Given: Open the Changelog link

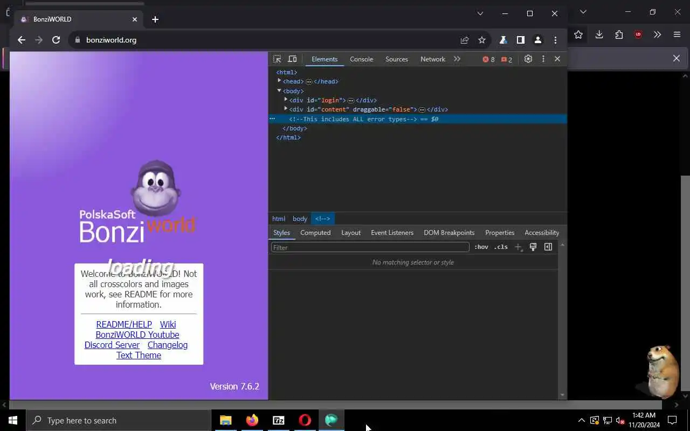Looking at the screenshot, I should [168, 345].
